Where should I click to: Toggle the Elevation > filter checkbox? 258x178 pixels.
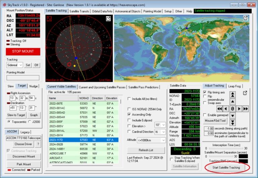[129, 126]
